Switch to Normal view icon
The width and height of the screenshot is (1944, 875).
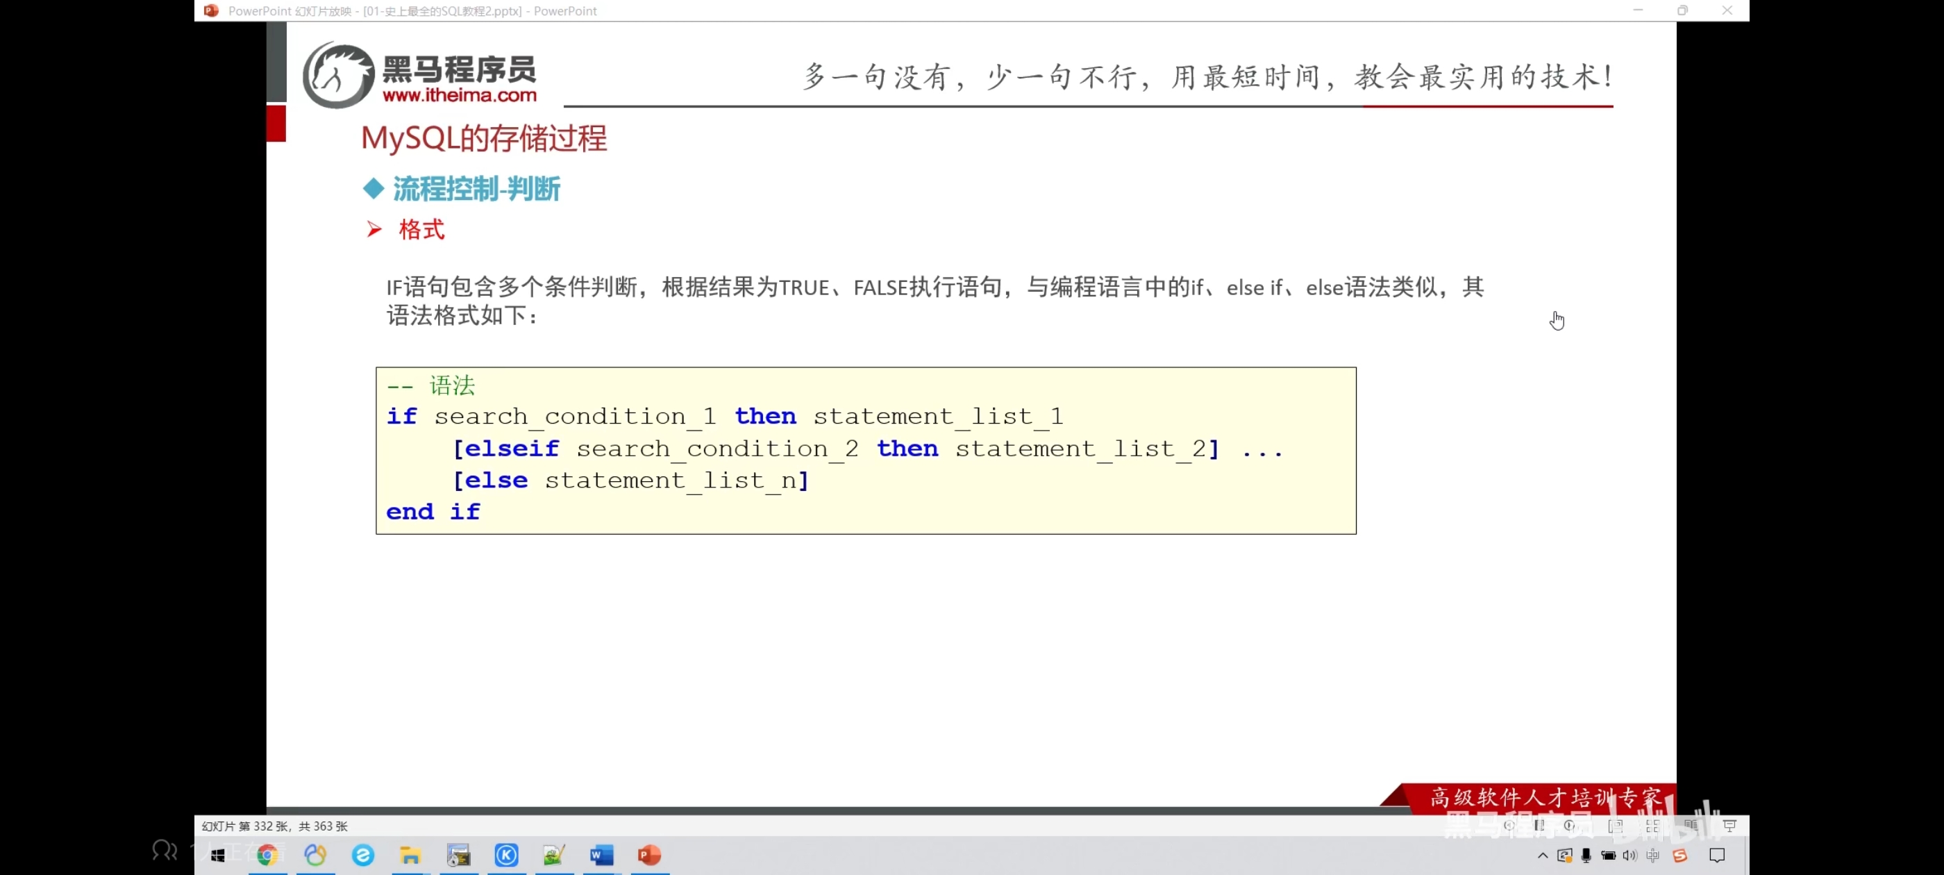(1615, 825)
